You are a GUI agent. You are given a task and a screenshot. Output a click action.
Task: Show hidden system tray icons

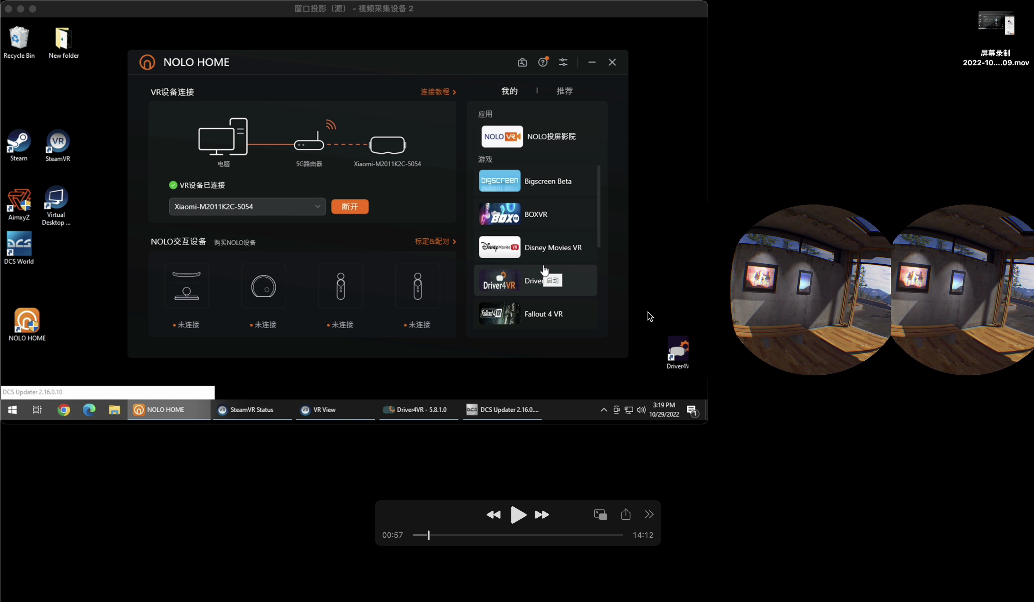click(x=604, y=409)
